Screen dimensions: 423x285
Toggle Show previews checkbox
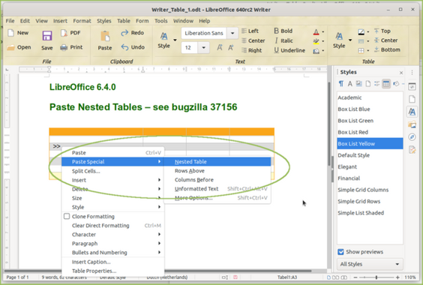pyautogui.click(x=340, y=252)
